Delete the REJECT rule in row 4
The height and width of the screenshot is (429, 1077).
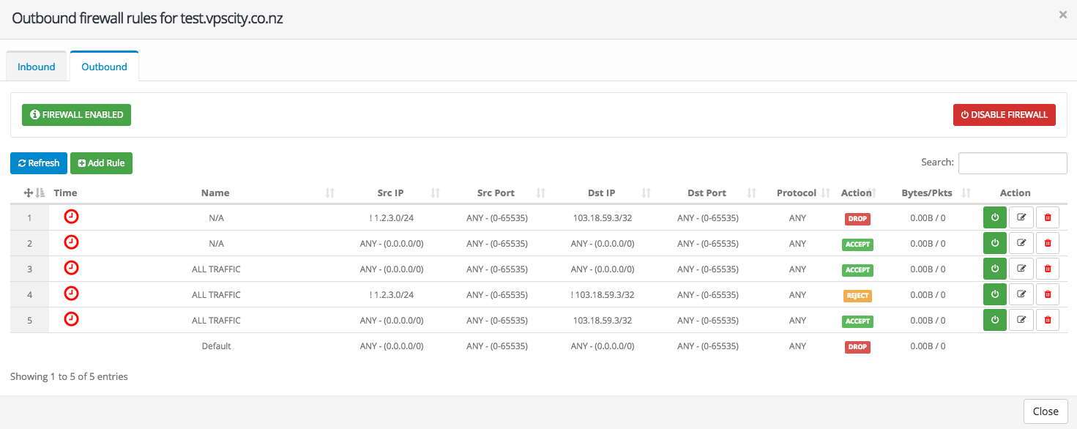[x=1047, y=294]
